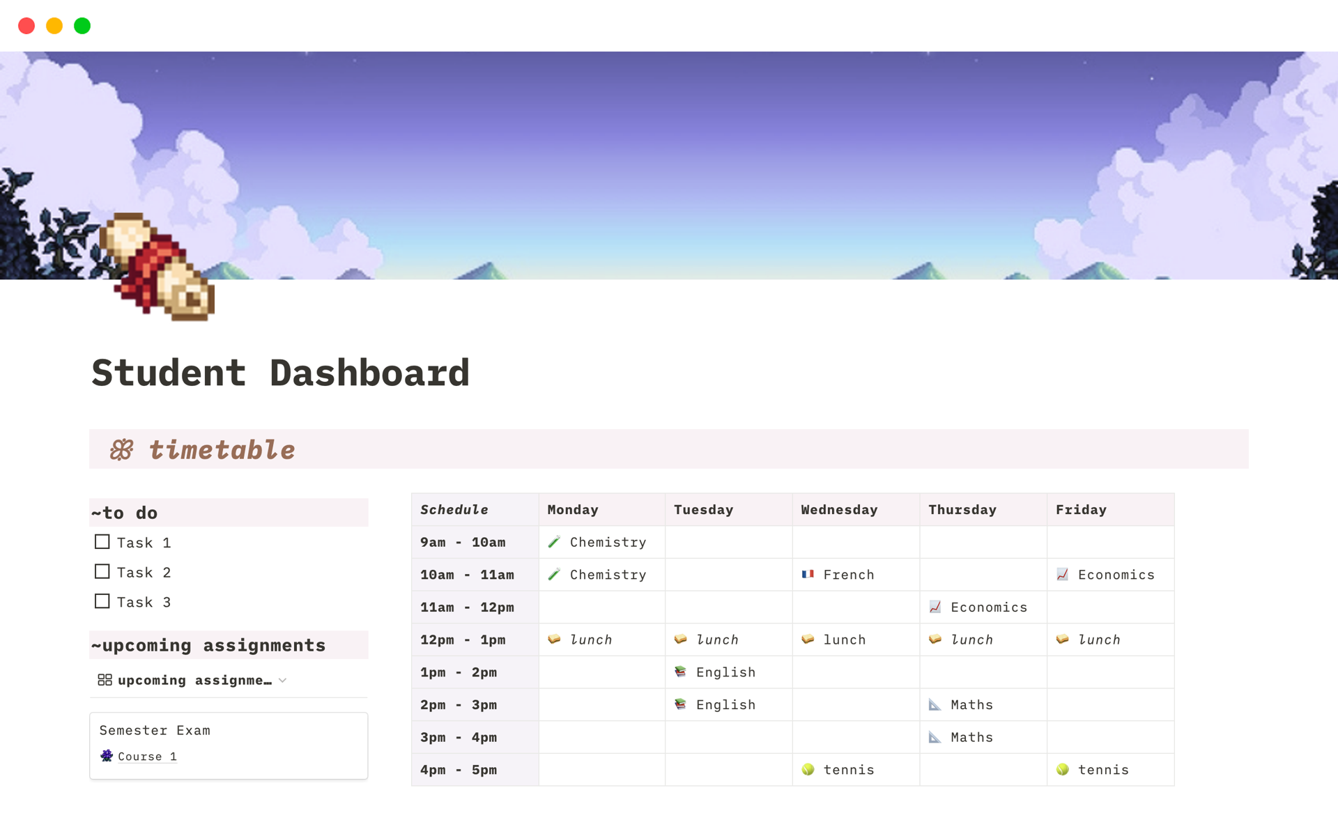
Task: Click the grape icon next to Course 1
Action: (x=107, y=756)
